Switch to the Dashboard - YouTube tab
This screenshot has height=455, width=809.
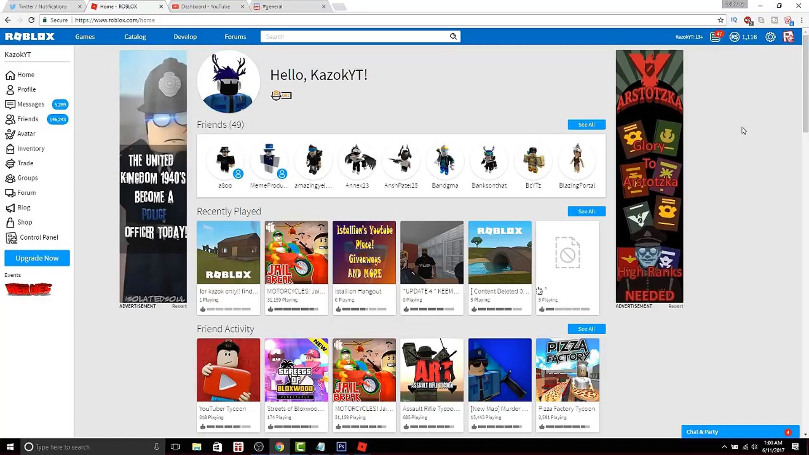click(x=205, y=6)
